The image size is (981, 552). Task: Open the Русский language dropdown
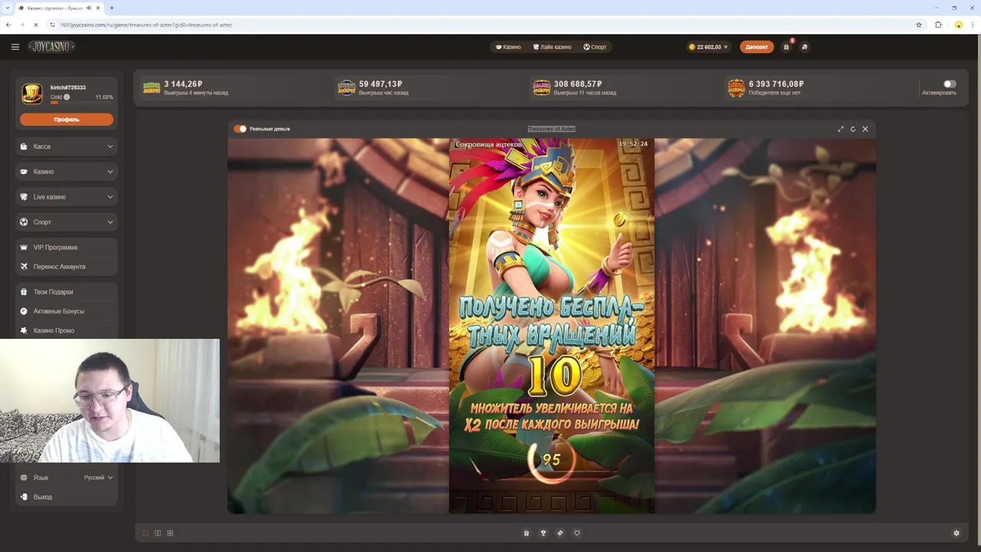(98, 478)
